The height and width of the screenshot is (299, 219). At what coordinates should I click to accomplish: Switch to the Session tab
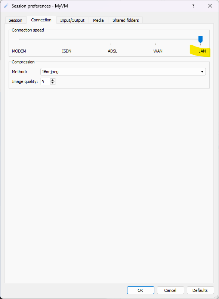pos(15,20)
